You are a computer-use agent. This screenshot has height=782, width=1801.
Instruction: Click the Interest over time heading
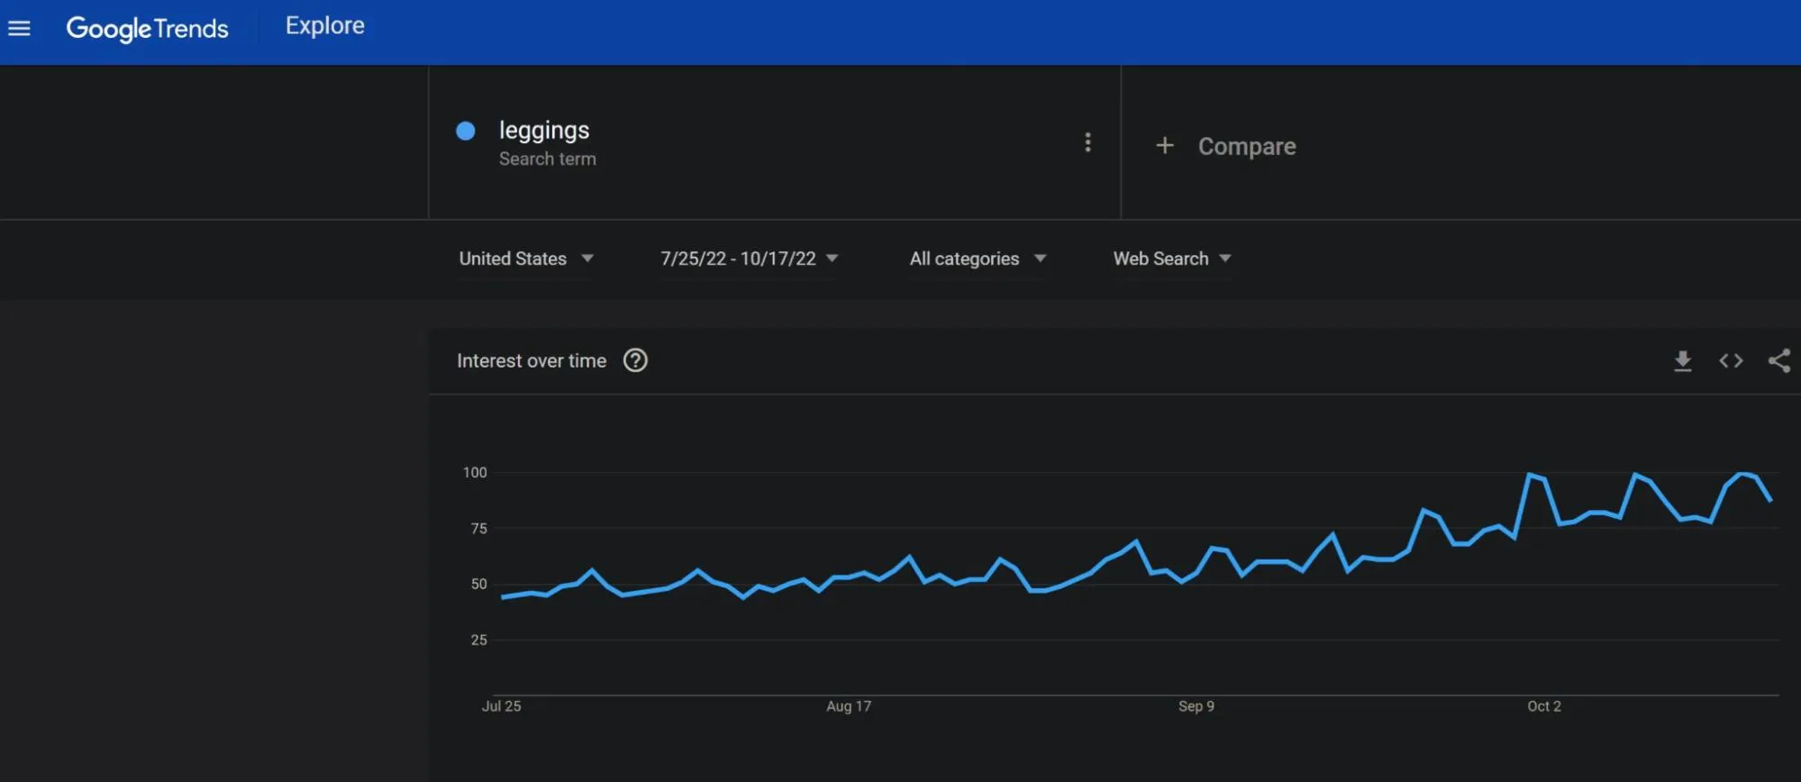click(532, 361)
